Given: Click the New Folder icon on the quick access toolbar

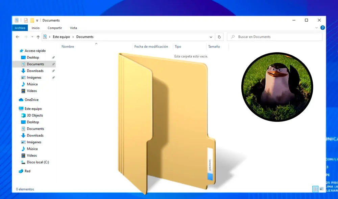Looking at the screenshot, I should (32, 20).
